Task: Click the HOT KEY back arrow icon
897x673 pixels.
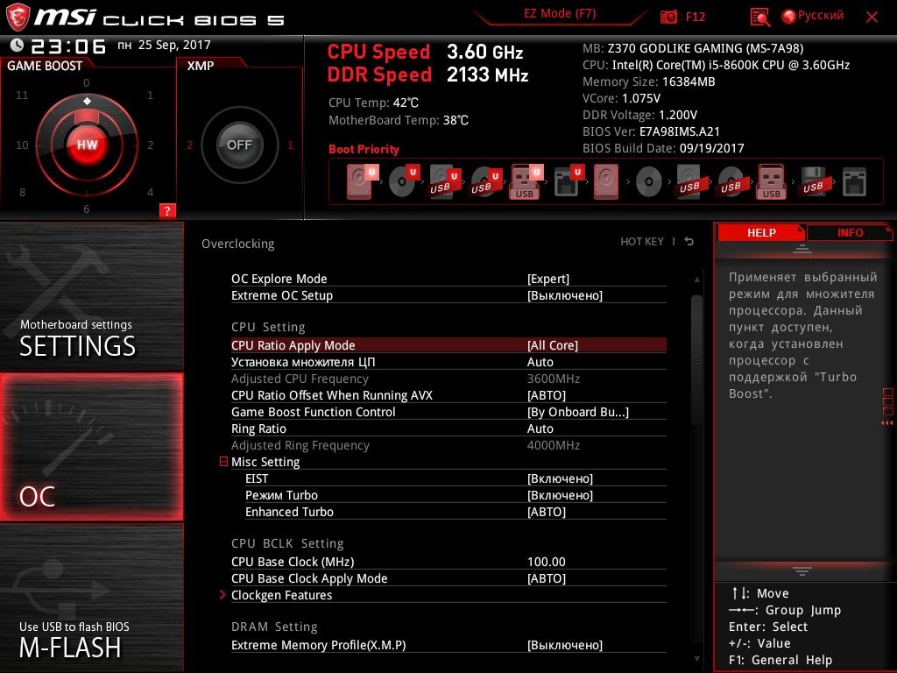Action: 689,242
